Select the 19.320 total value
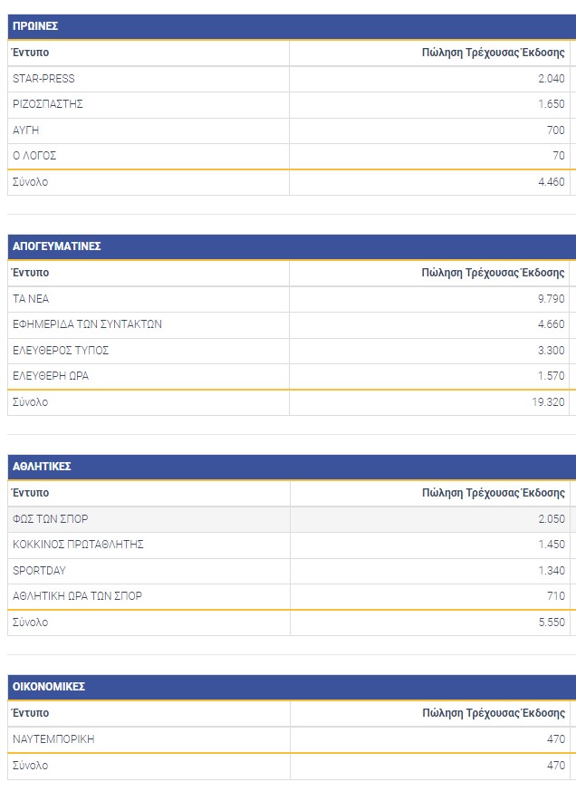Screen dimensions: 576x801 [548, 402]
